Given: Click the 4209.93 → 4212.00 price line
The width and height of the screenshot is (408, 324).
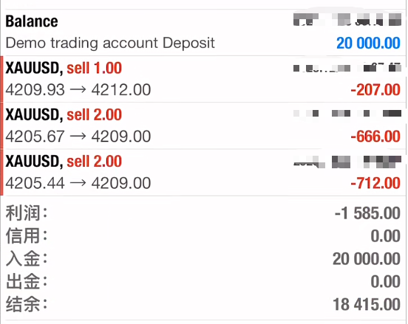Looking at the screenshot, I should [78, 90].
